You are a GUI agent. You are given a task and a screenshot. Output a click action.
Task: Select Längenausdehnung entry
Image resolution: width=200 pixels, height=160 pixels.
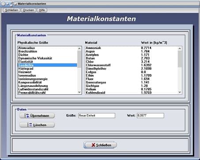click(47, 86)
